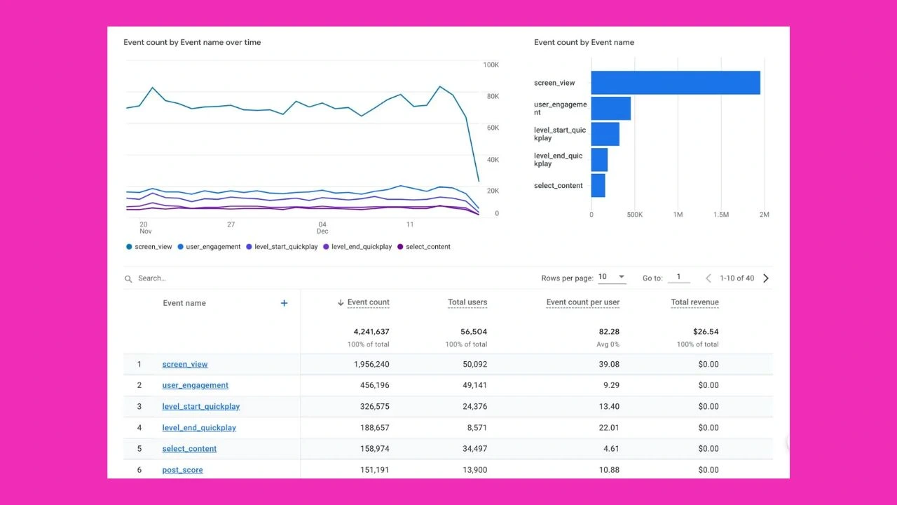
Task: Sort table by Event count column
Action: (x=369, y=302)
